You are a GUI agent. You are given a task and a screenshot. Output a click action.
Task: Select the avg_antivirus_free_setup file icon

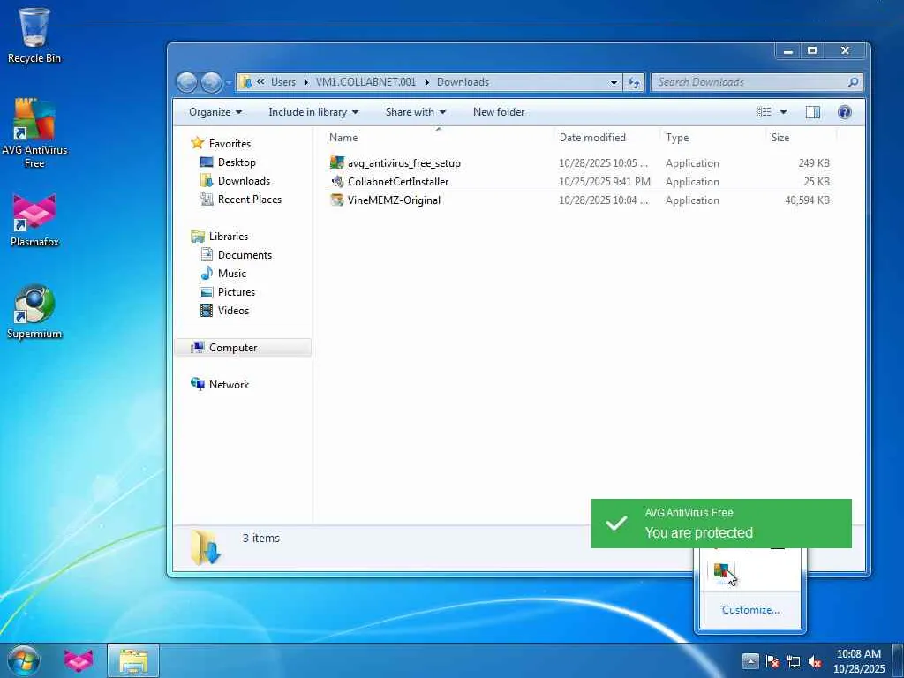[336, 162]
